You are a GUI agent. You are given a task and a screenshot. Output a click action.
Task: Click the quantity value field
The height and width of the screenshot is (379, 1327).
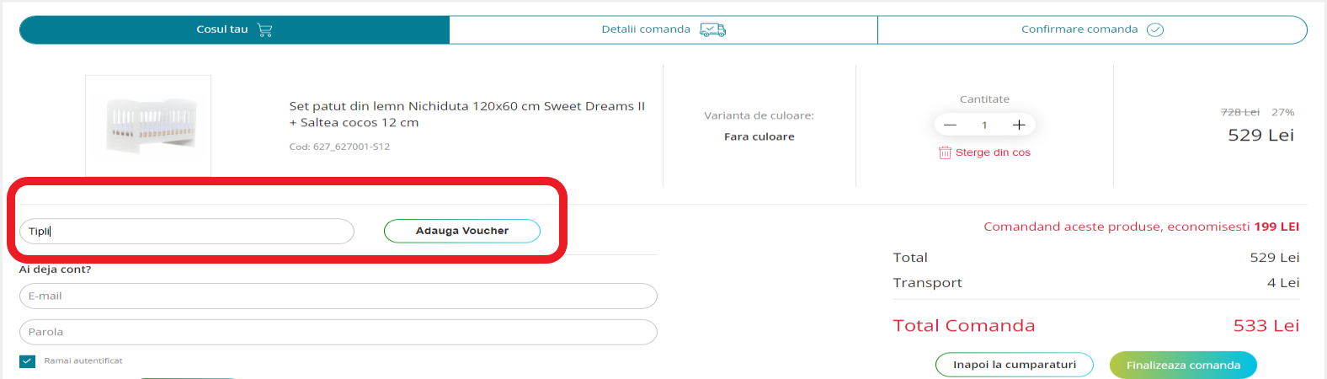984,125
